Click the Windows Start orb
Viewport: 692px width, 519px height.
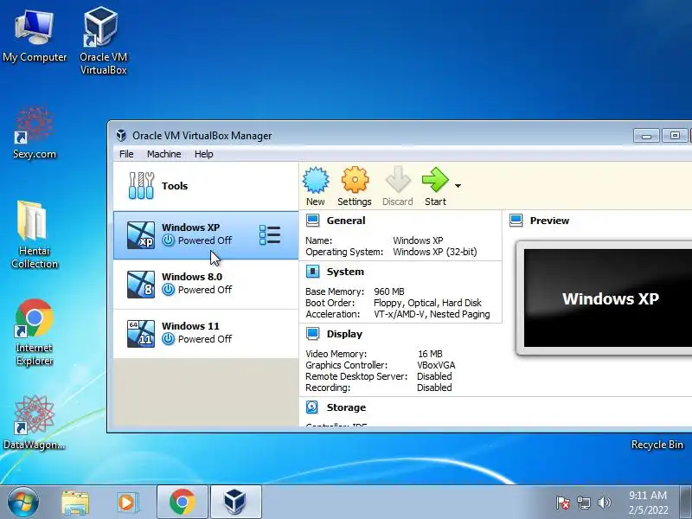coord(23,502)
